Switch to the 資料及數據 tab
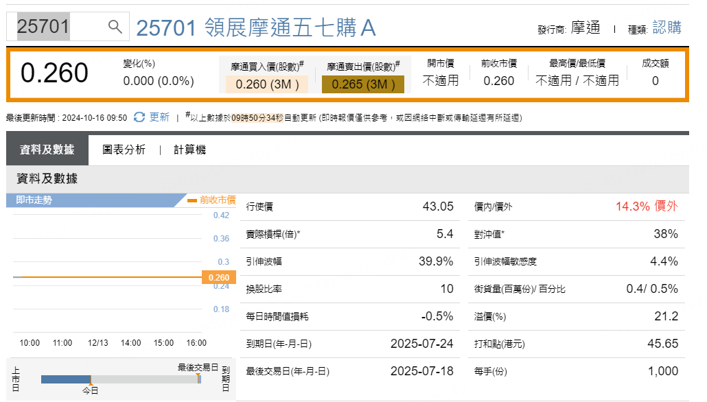This screenshot has height=402, width=707. tap(47, 150)
